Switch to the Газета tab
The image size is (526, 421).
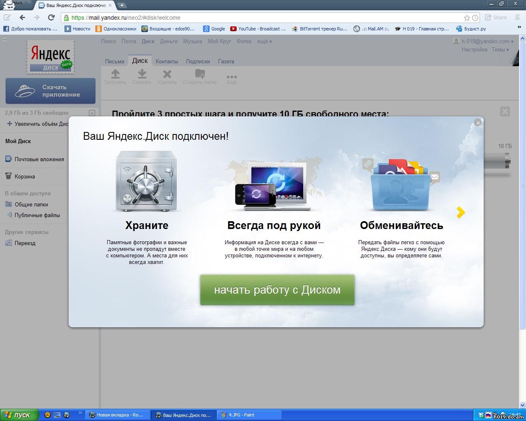click(x=226, y=61)
